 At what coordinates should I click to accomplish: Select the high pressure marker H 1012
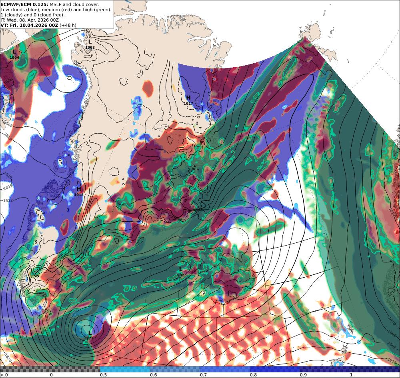pos(78,191)
